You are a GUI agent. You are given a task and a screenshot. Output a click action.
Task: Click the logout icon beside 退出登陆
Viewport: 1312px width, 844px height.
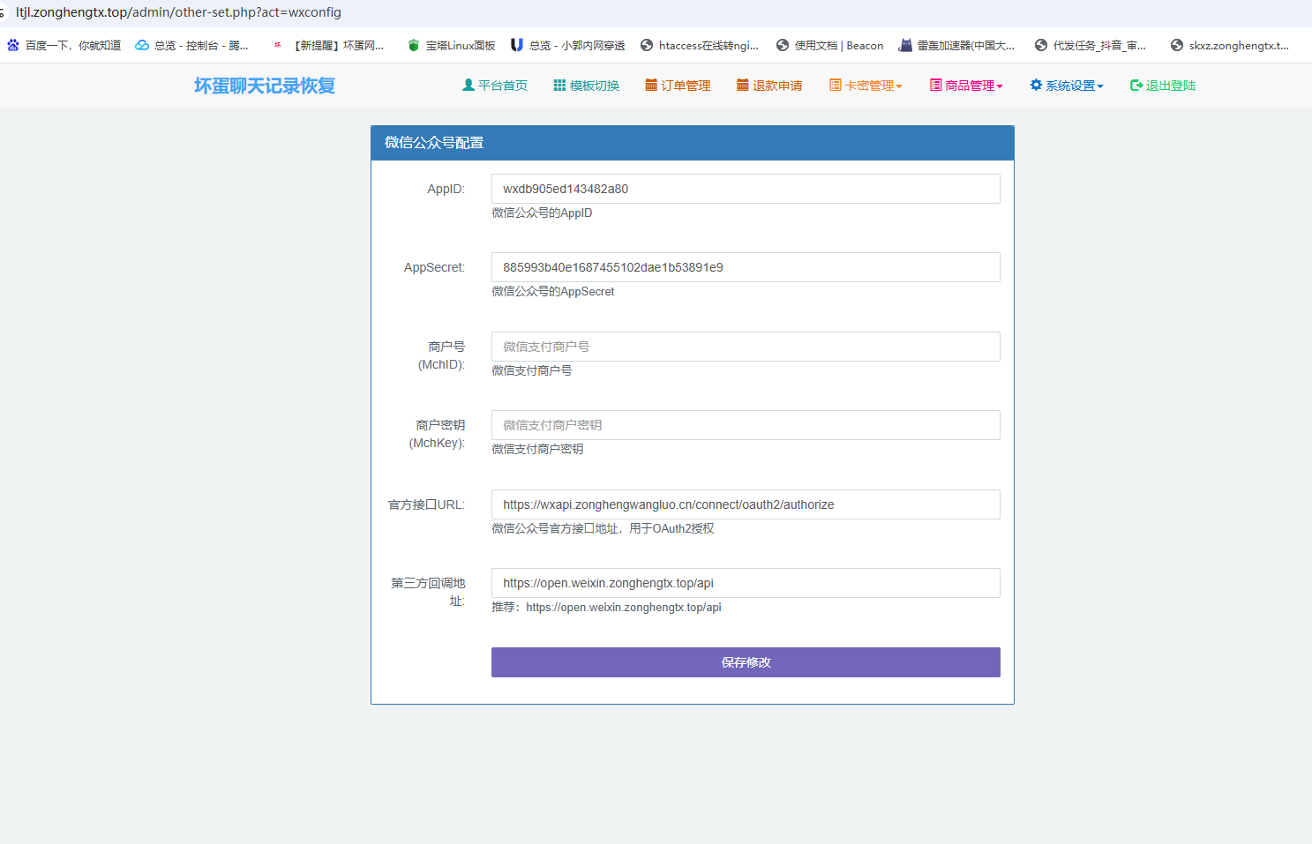click(x=1136, y=86)
